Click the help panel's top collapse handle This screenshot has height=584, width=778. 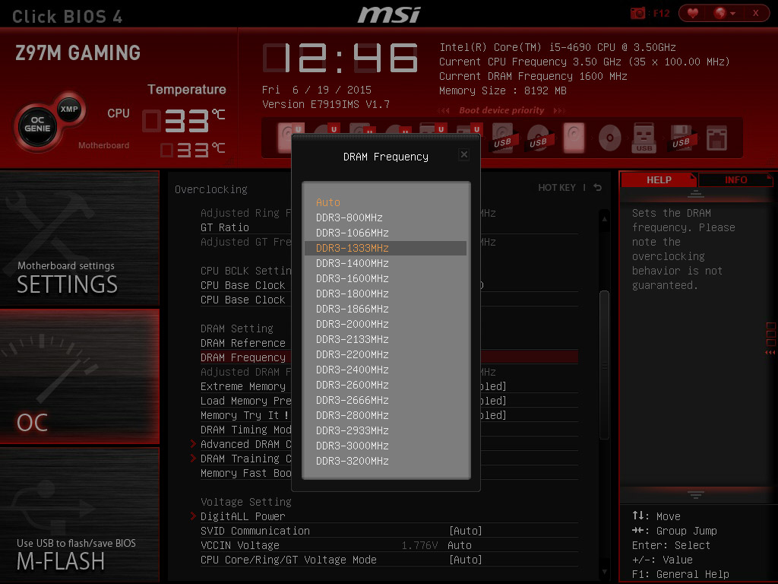[x=696, y=194]
